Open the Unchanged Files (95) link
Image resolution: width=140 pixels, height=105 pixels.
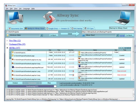pyautogui.click(x=17, y=44)
